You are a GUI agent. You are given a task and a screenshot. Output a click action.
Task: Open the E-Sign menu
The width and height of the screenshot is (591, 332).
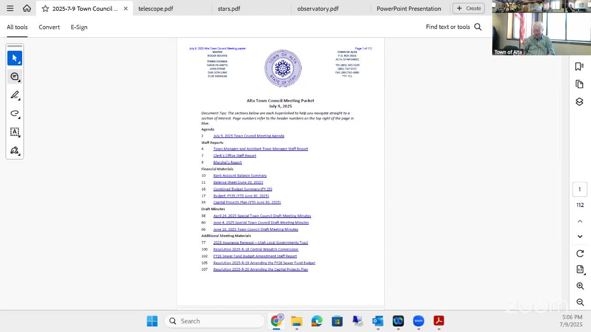pos(79,27)
